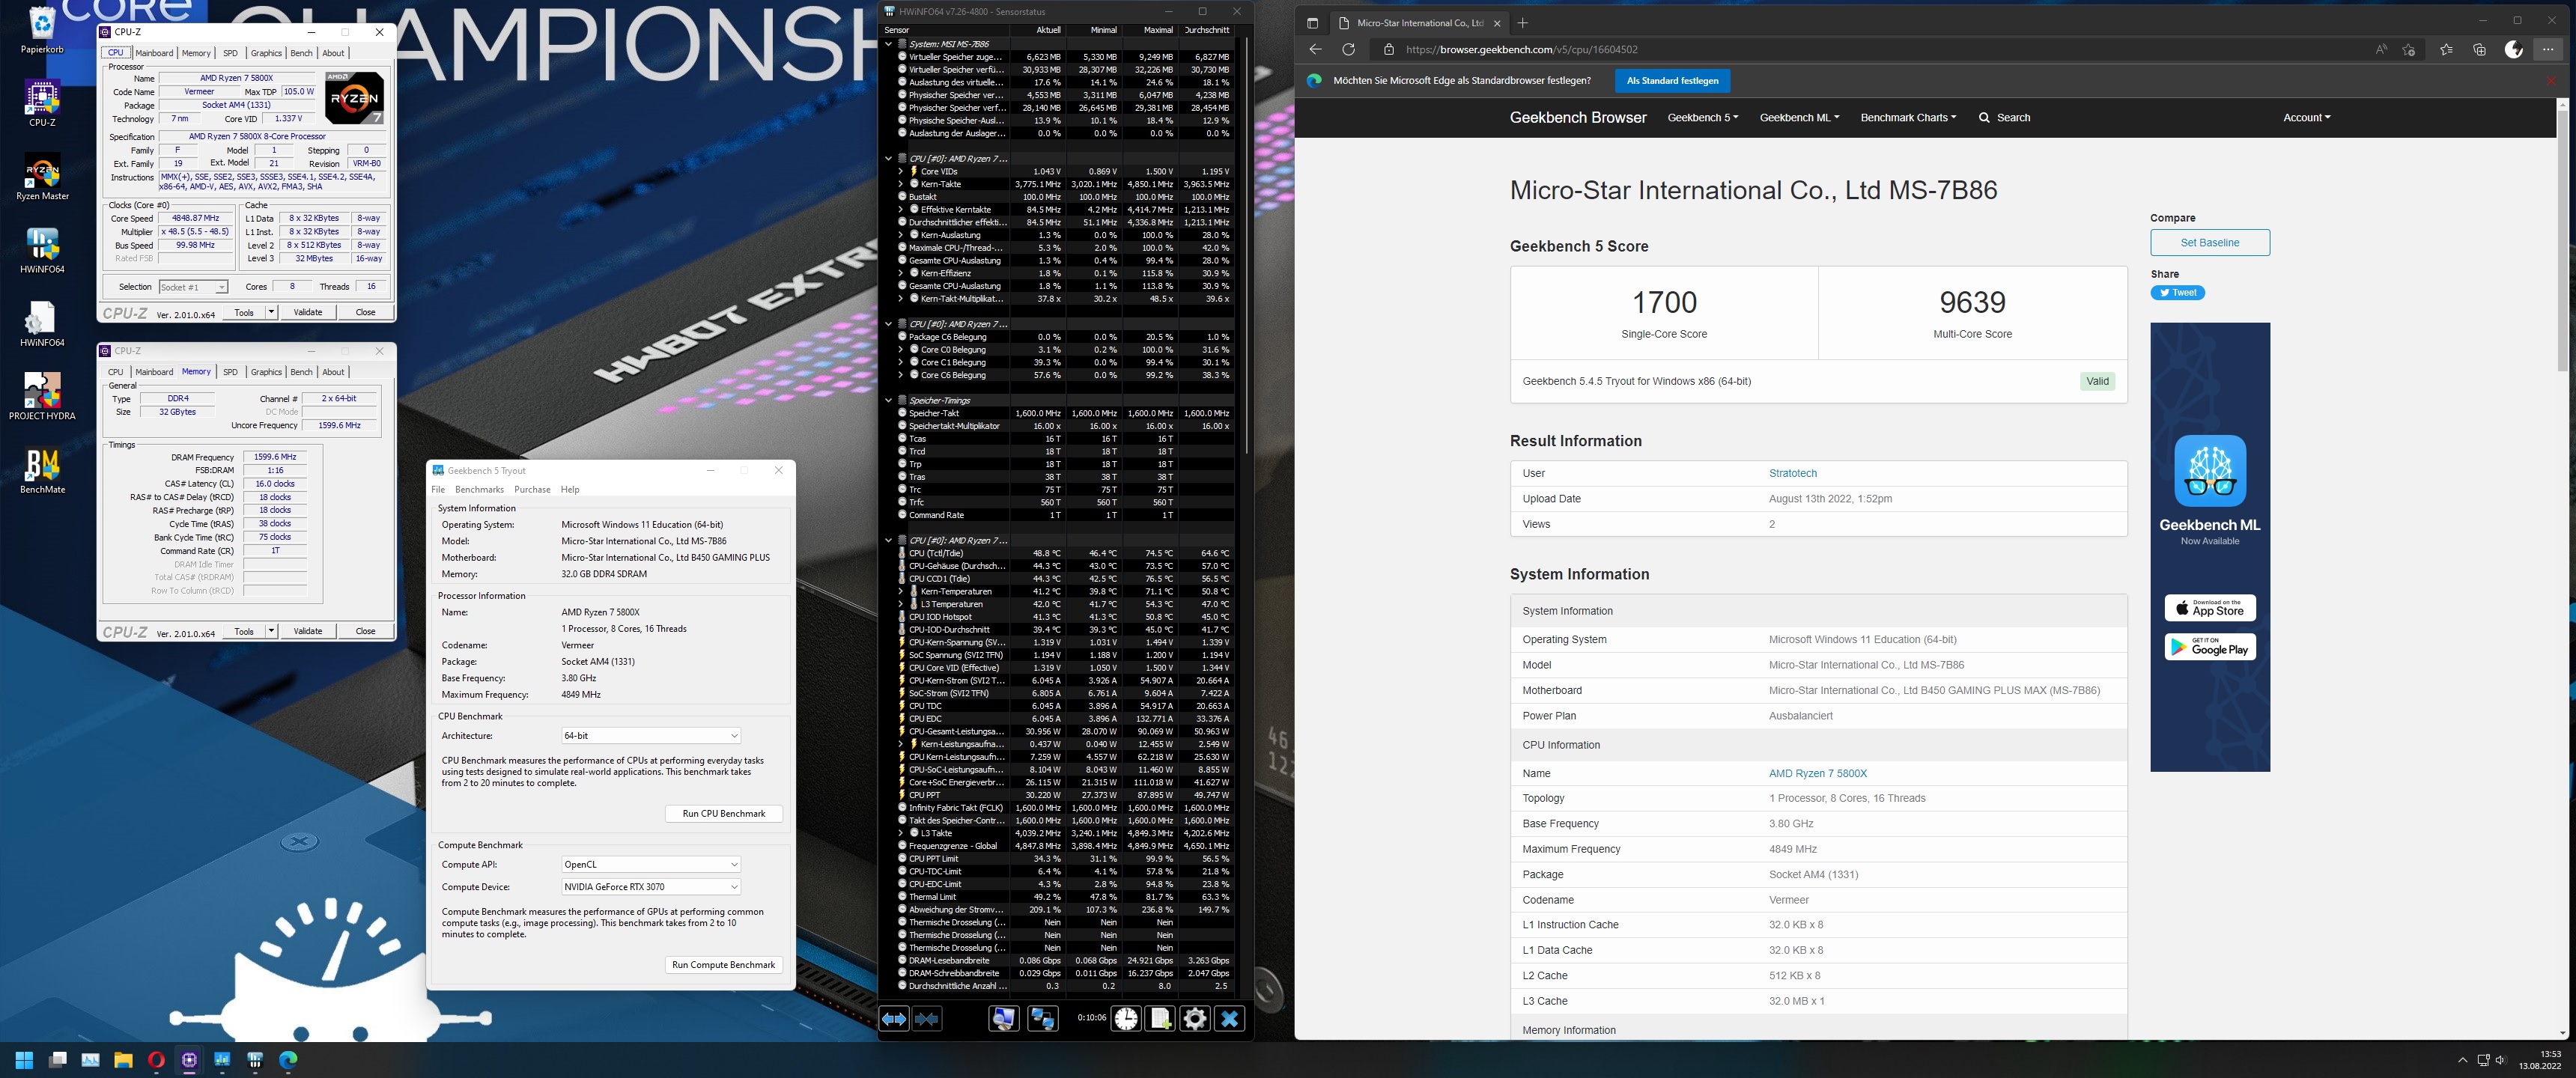
Task: Click Windows Start button in taskbar
Action: (24, 1059)
